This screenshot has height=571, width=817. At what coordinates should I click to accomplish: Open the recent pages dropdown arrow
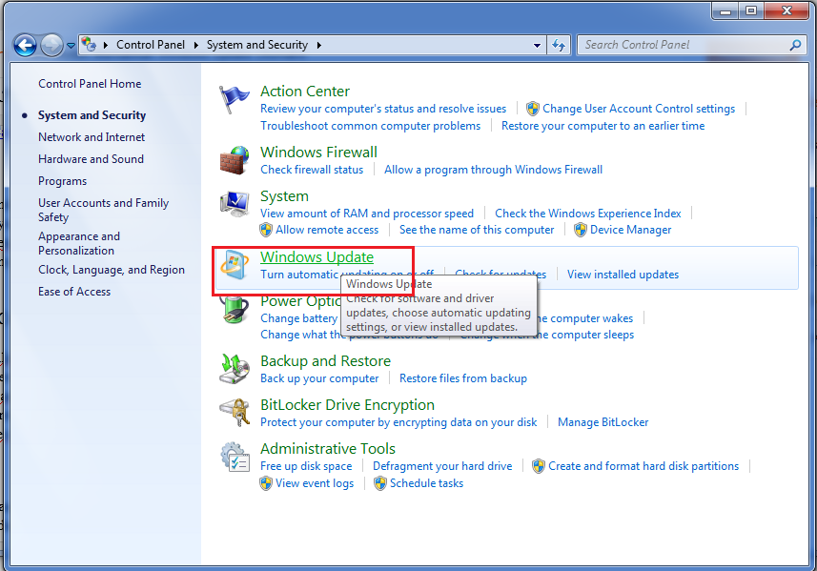[71, 46]
